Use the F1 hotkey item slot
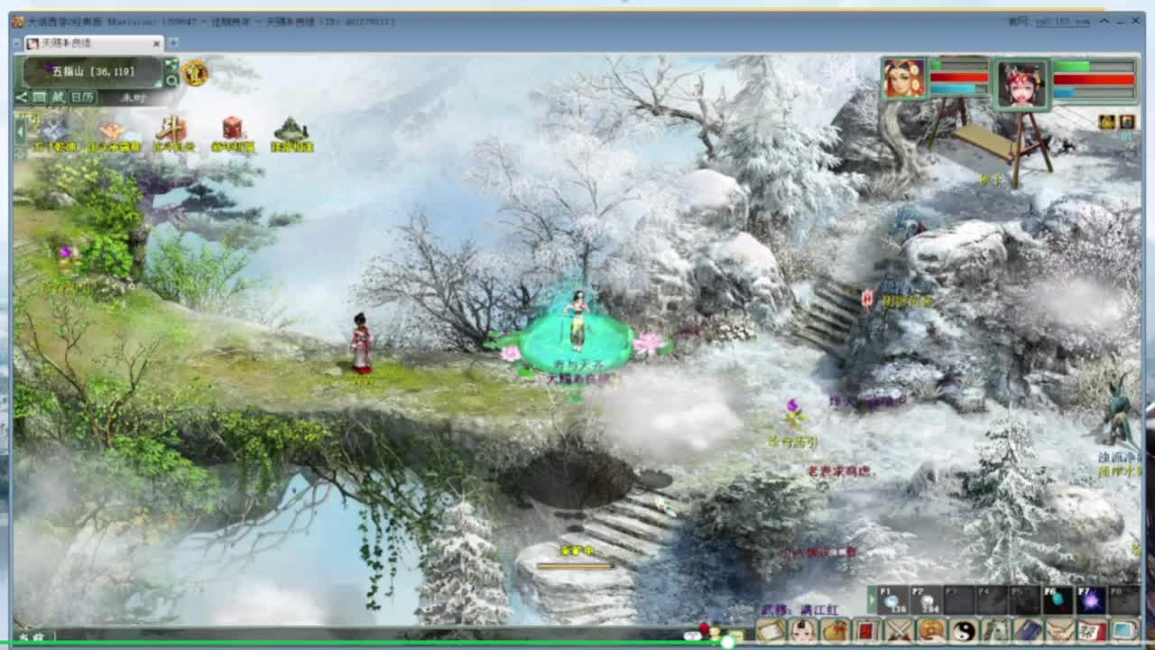Viewport: 1155px width, 650px height. pyautogui.click(x=893, y=600)
